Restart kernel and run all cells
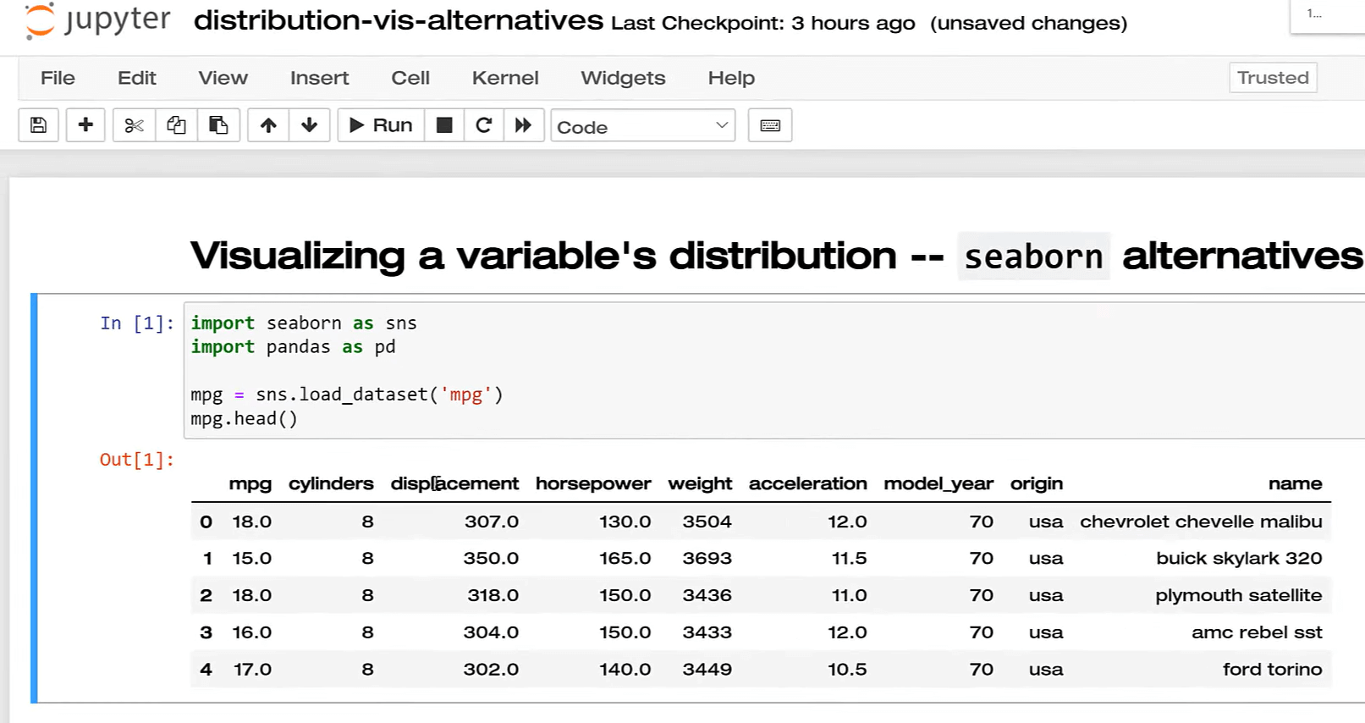Image resolution: width=1365 pixels, height=723 pixels. coord(524,125)
